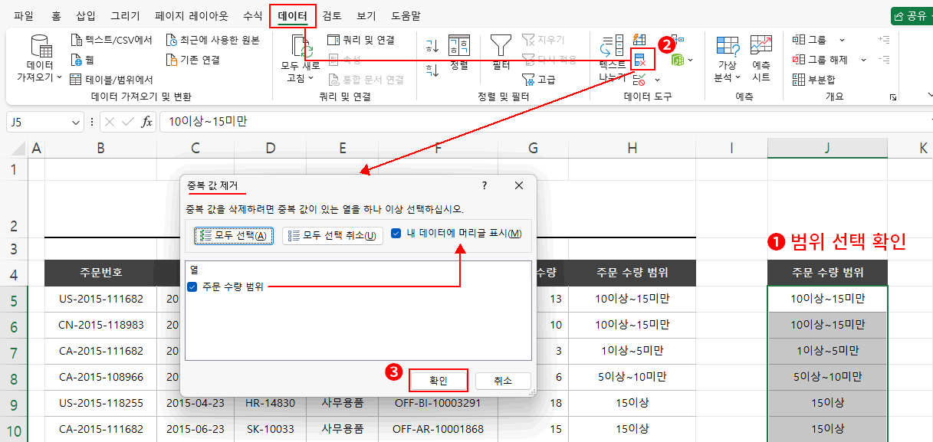Click the fx insert function icon

point(147,122)
